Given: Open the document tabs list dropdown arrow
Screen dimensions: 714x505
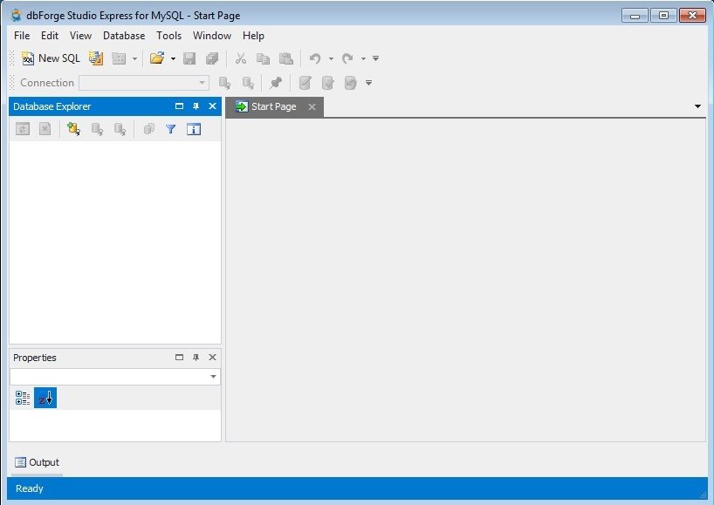Looking at the screenshot, I should pos(697,106).
